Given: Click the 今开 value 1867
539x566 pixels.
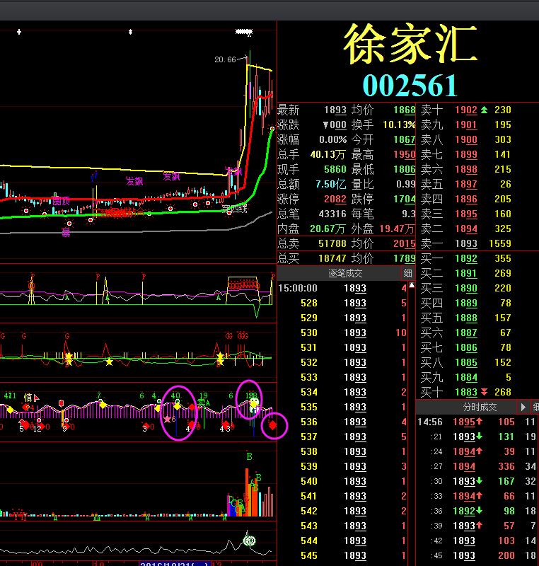Looking at the screenshot, I should click(405, 139).
